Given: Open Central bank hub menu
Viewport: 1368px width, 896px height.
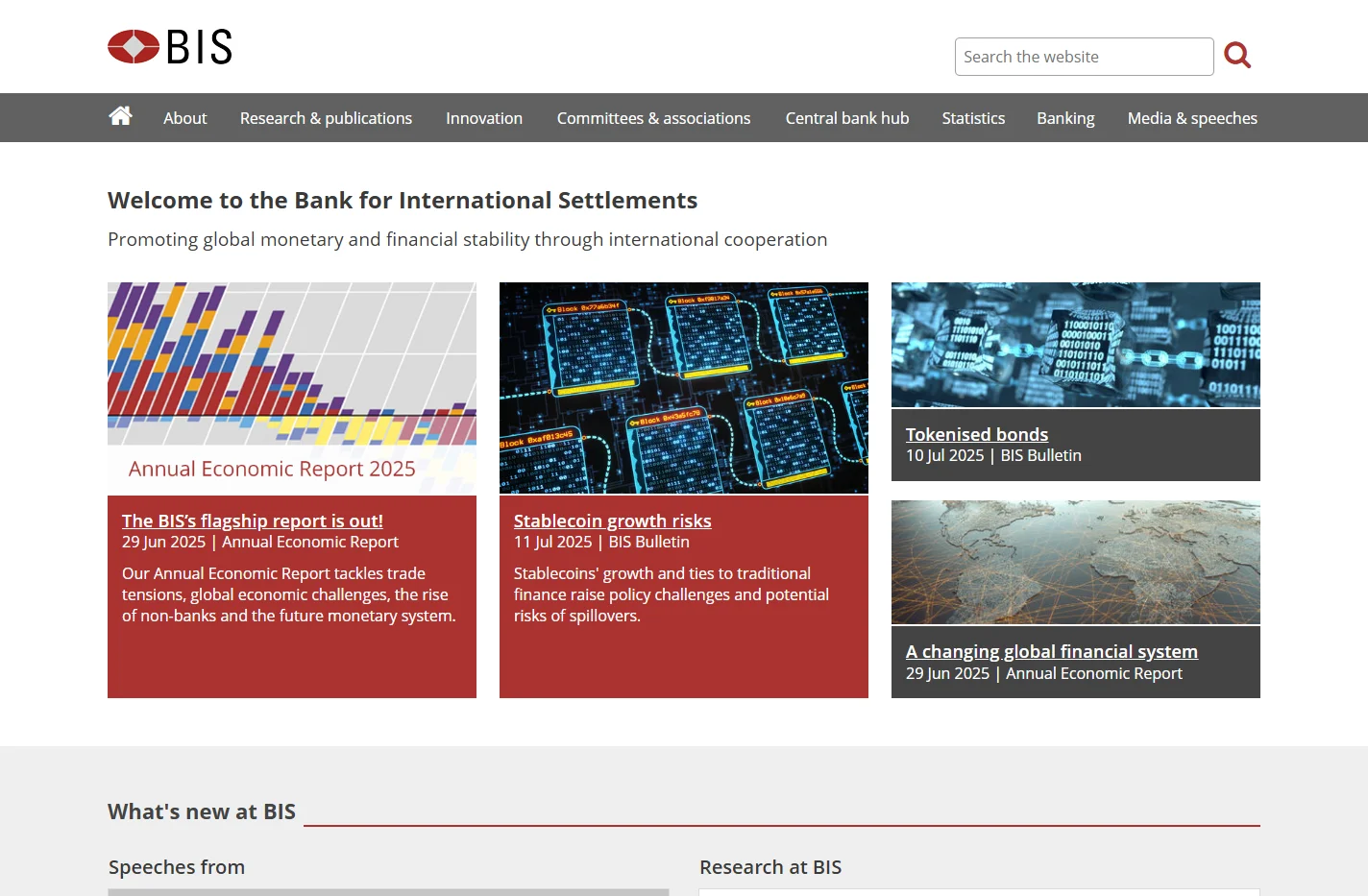Looking at the screenshot, I should (847, 118).
